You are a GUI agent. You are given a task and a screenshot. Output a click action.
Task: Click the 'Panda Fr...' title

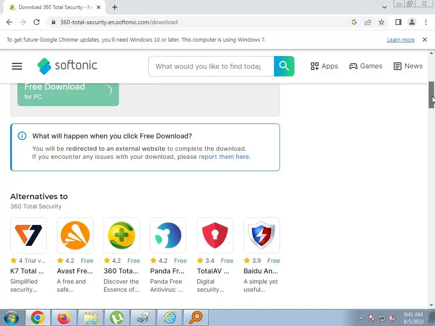pyautogui.click(x=167, y=271)
